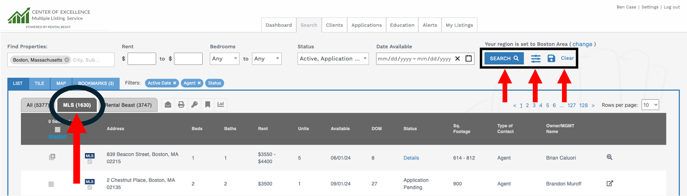Remove the Active Date filter chip
The height and width of the screenshot is (196, 687).
[175, 83]
